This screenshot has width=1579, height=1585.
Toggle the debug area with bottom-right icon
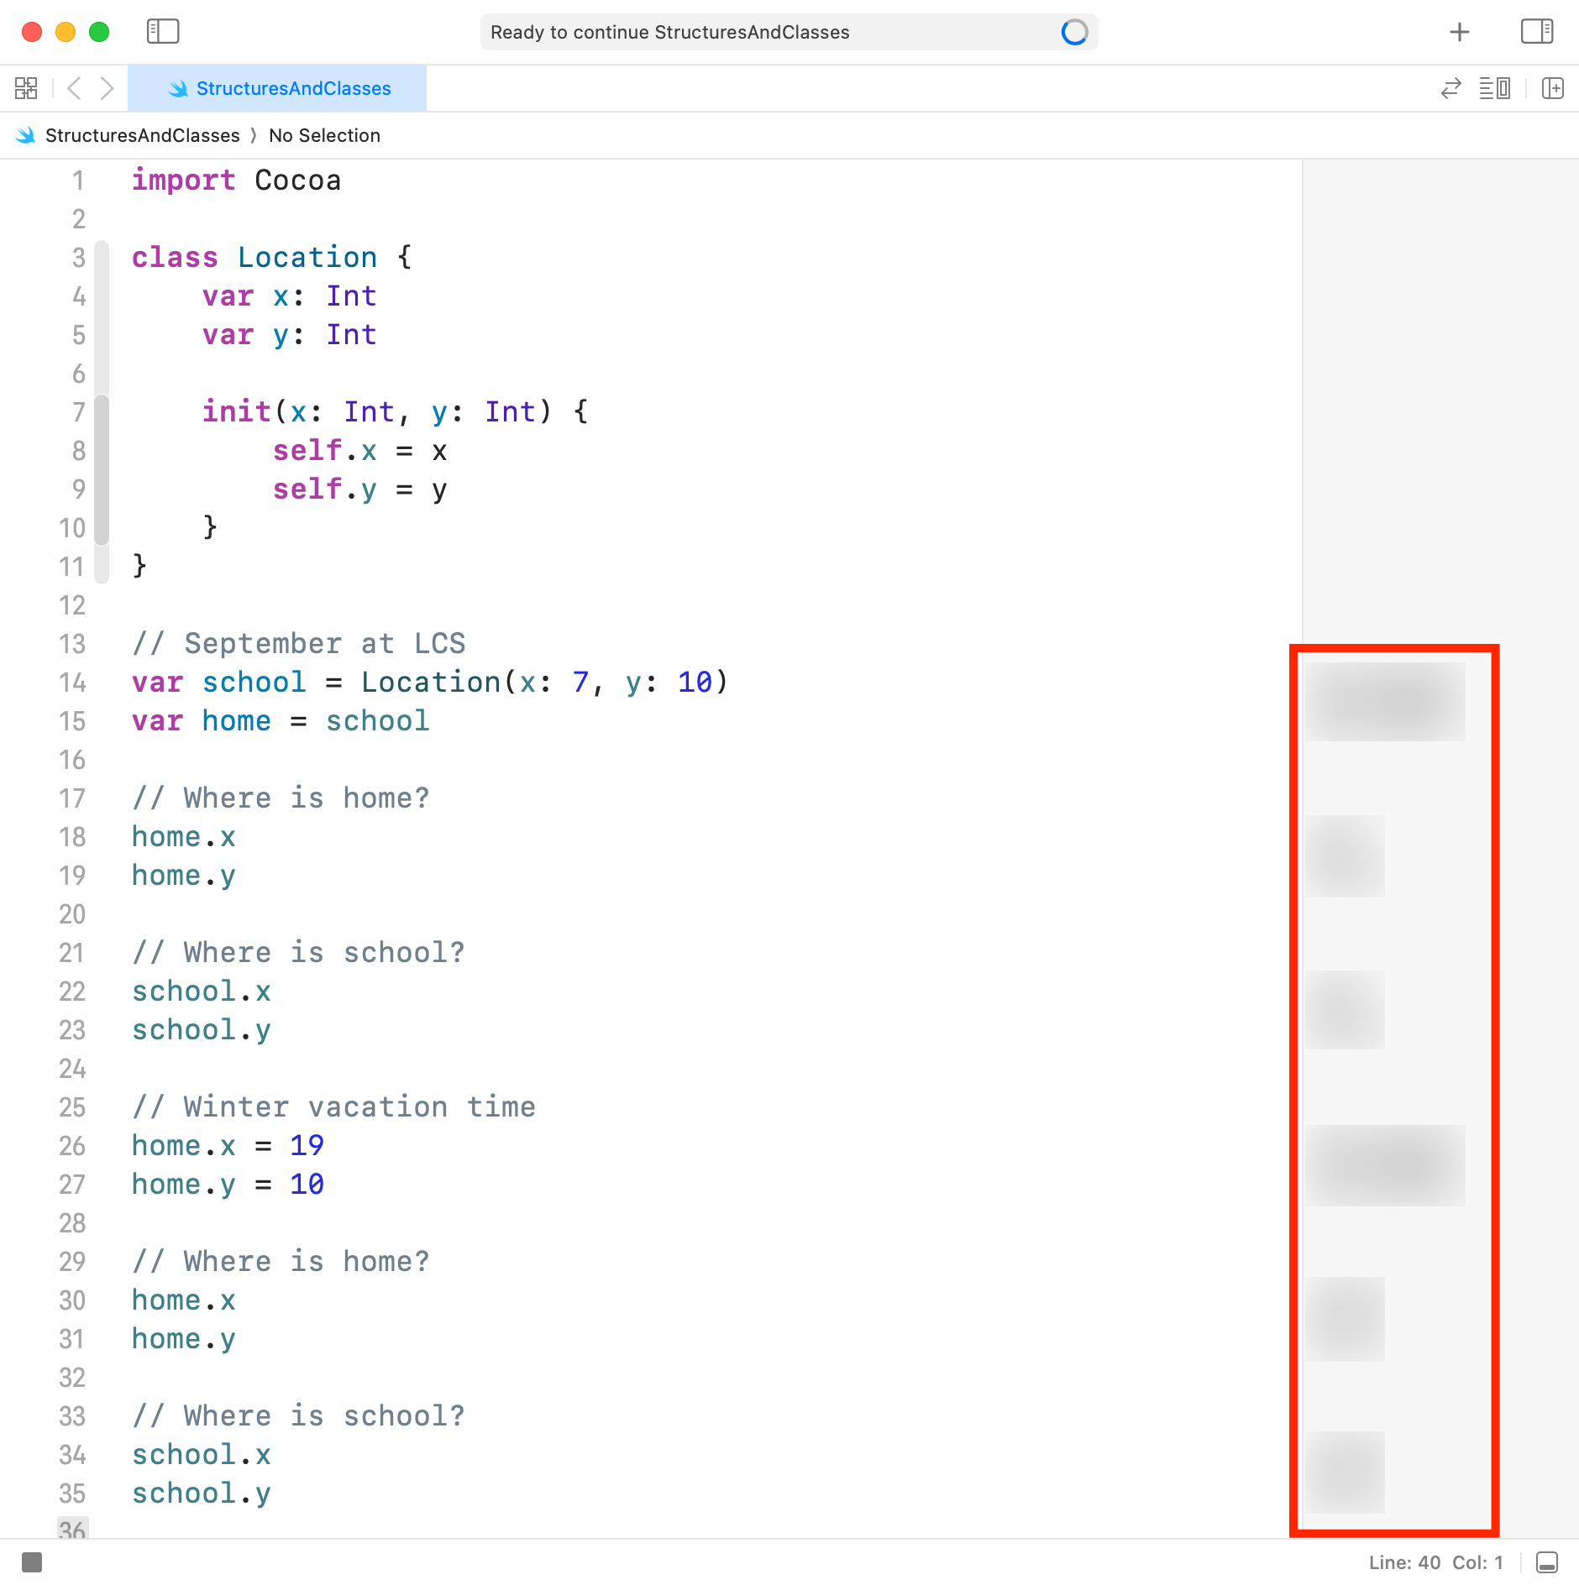tap(1548, 1562)
